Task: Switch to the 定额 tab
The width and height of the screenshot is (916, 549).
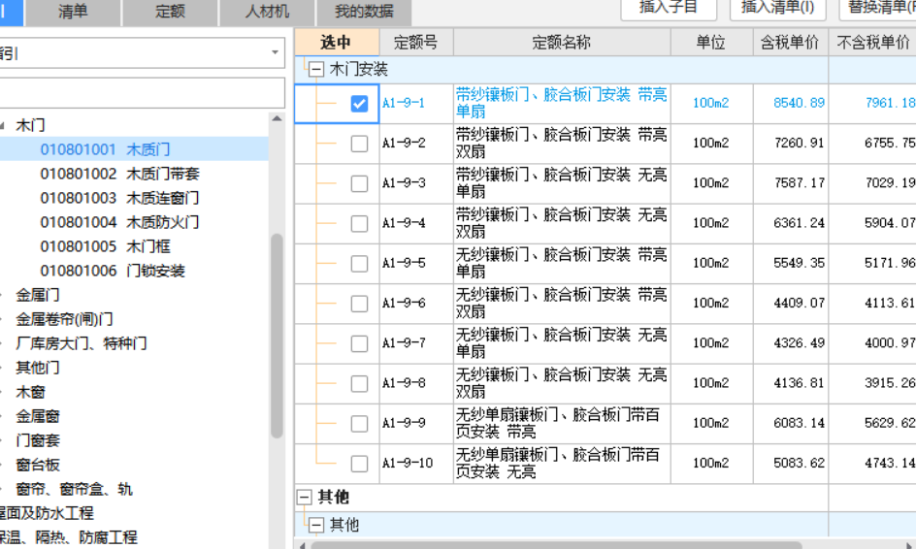Action: tap(170, 12)
